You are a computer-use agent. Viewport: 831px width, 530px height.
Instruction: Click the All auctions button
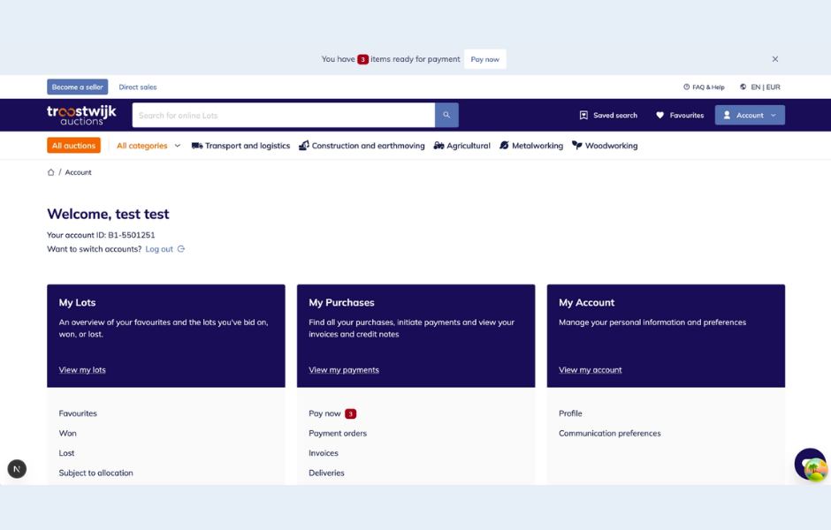pos(73,146)
